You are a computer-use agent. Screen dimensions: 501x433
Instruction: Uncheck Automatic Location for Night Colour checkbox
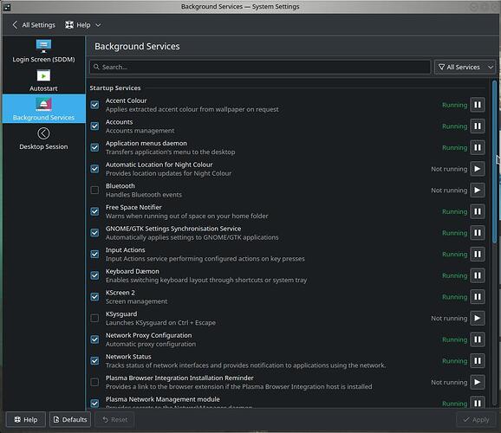(x=94, y=169)
